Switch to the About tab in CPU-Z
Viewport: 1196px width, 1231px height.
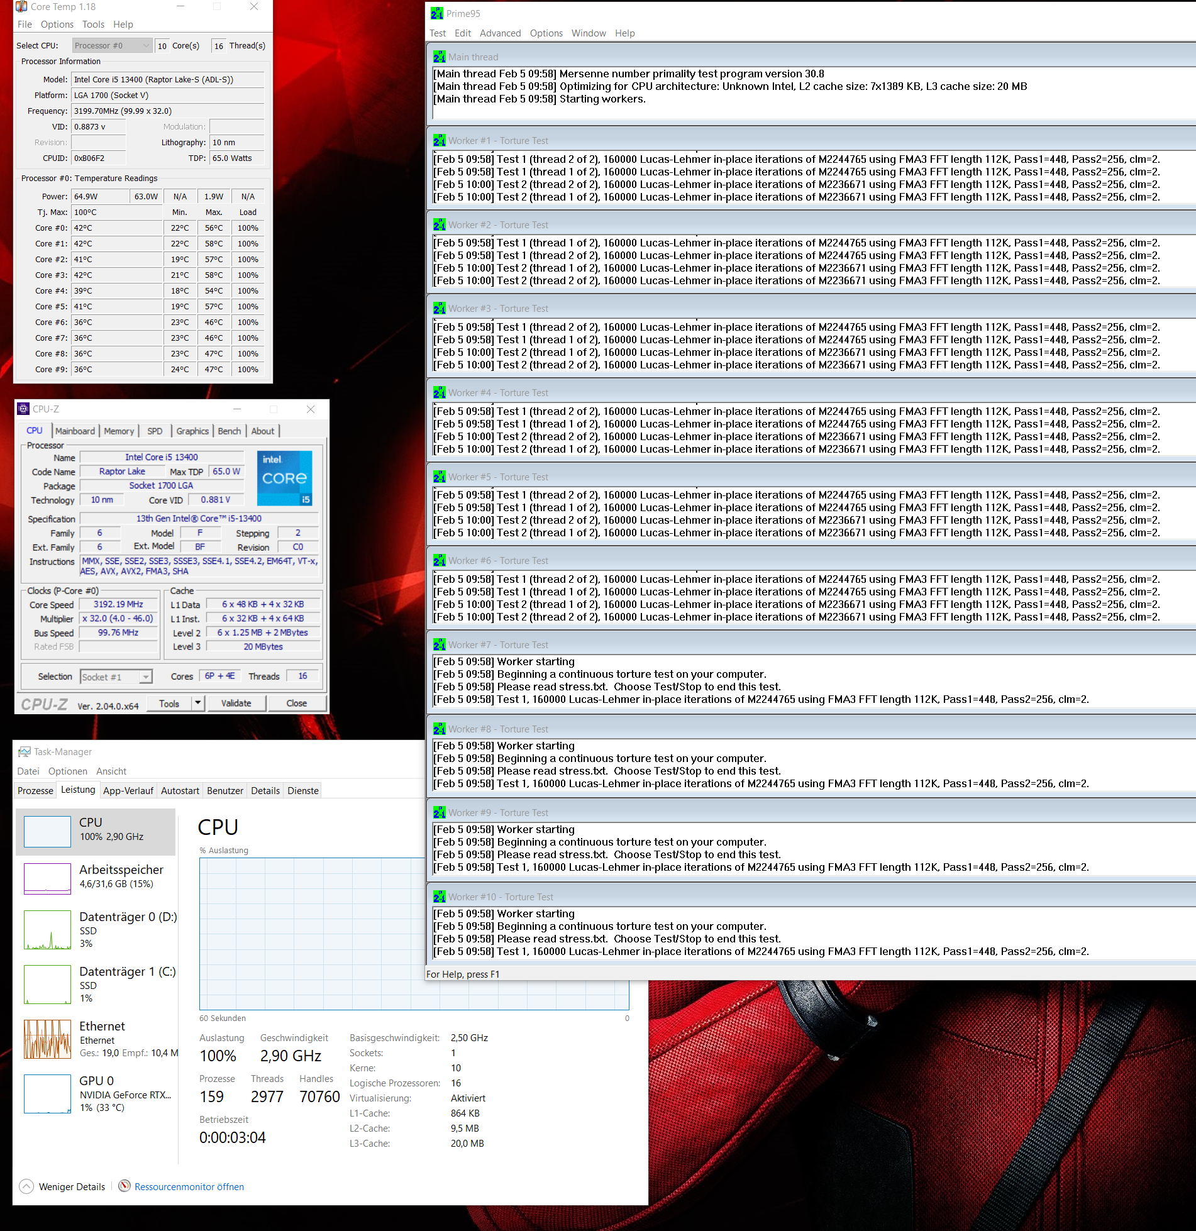coord(263,431)
